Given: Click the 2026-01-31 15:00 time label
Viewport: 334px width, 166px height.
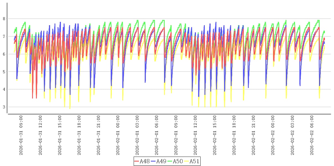Looking at the screenshot, I should (x=60, y=135).
